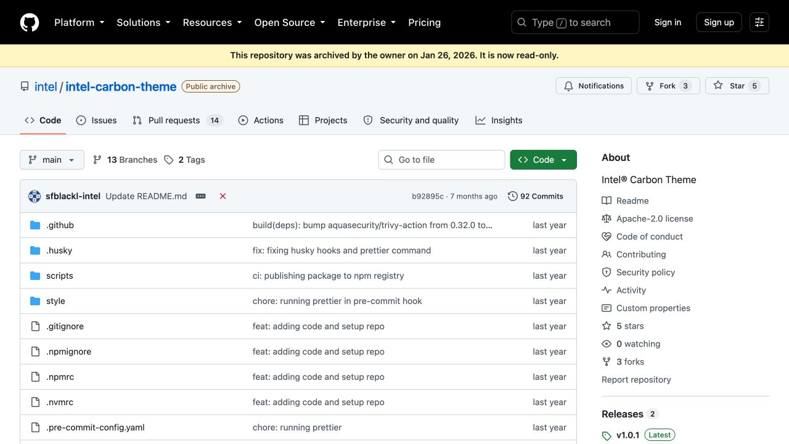The image size is (789, 444).
Task: Star the intel-carbon-theme repository
Action: (737, 86)
